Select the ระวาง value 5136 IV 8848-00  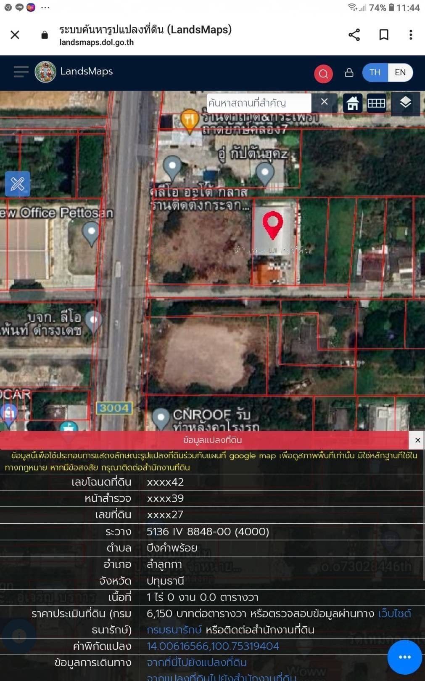208,532
